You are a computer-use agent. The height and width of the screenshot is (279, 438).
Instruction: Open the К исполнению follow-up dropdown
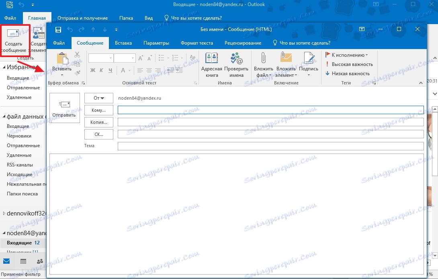click(347, 55)
